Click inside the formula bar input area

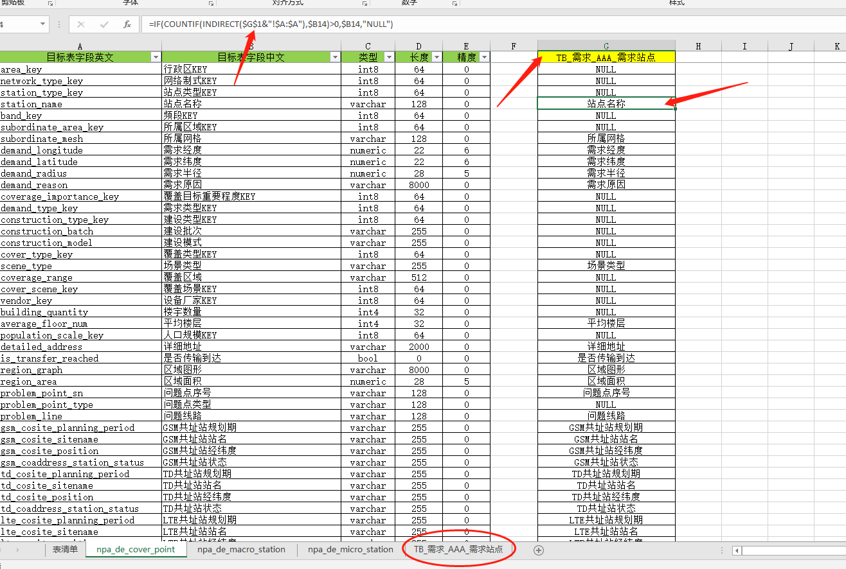pyautogui.click(x=321, y=24)
